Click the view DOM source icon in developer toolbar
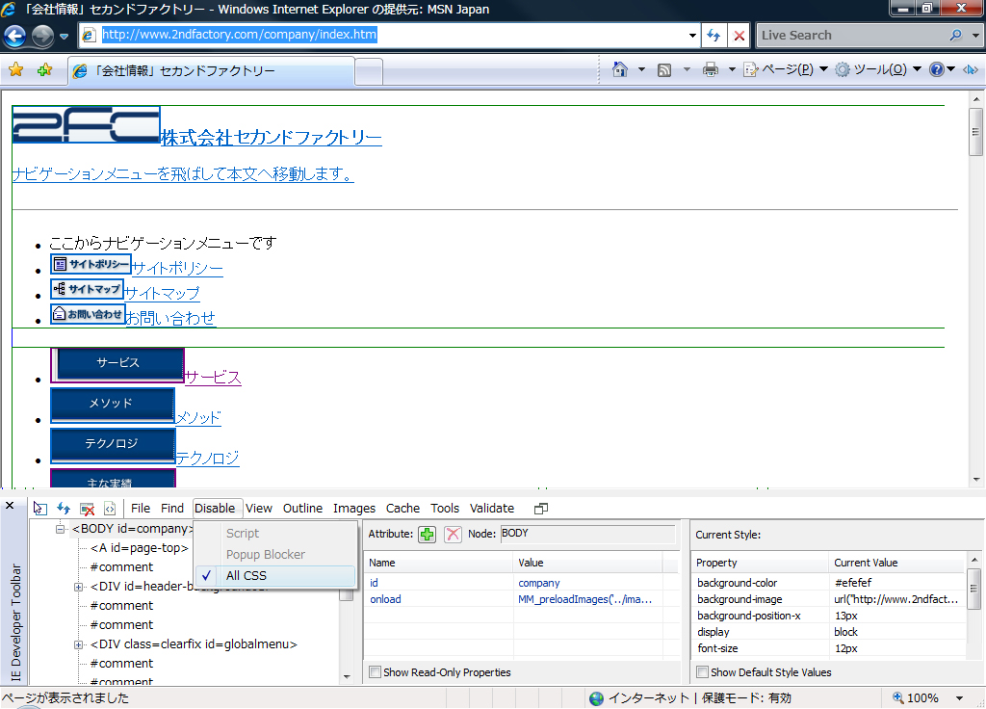 coord(110,509)
